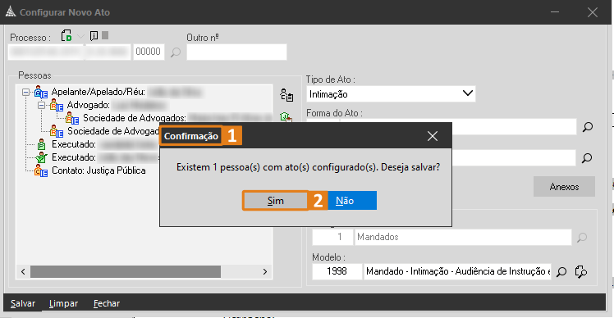The height and width of the screenshot is (318, 614).
Task: Confirm saving with the Sim button
Action: click(x=275, y=201)
